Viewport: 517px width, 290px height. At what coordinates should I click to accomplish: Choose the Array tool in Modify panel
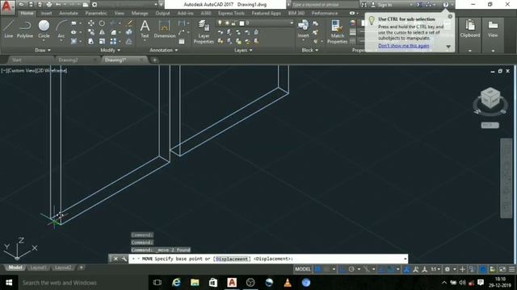pyautogui.click(x=113, y=41)
